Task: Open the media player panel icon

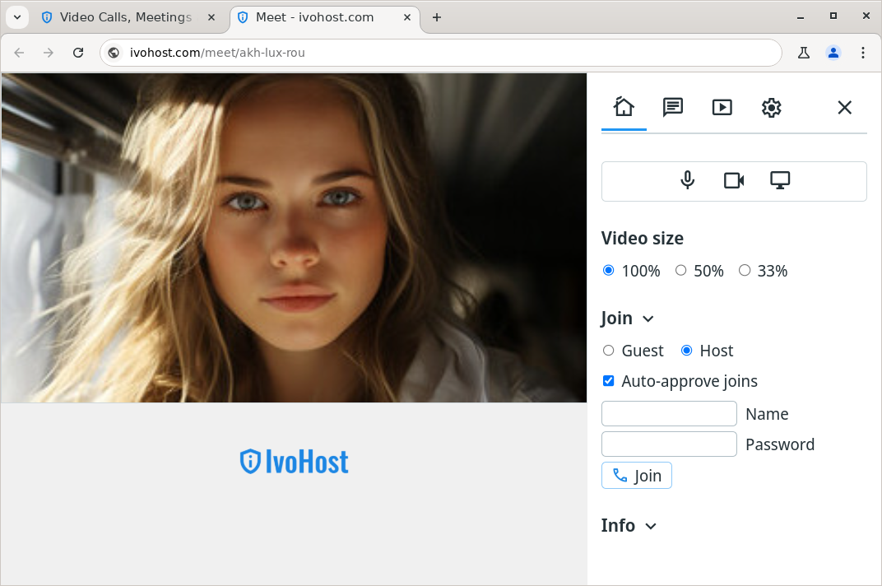Action: point(722,107)
